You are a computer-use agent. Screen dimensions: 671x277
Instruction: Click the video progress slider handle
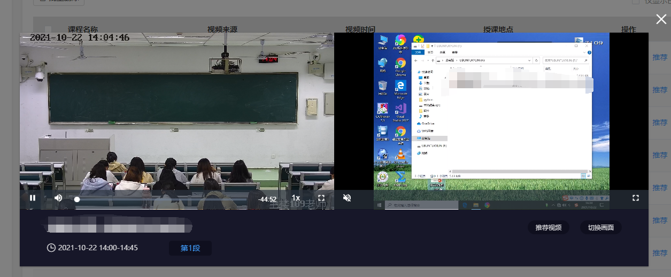(x=77, y=199)
